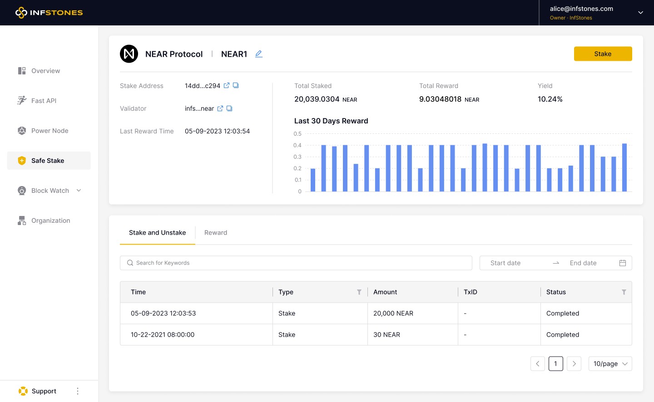This screenshot has height=402, width=654.
Task: Open the Organization page
Action: click(49, 221)
